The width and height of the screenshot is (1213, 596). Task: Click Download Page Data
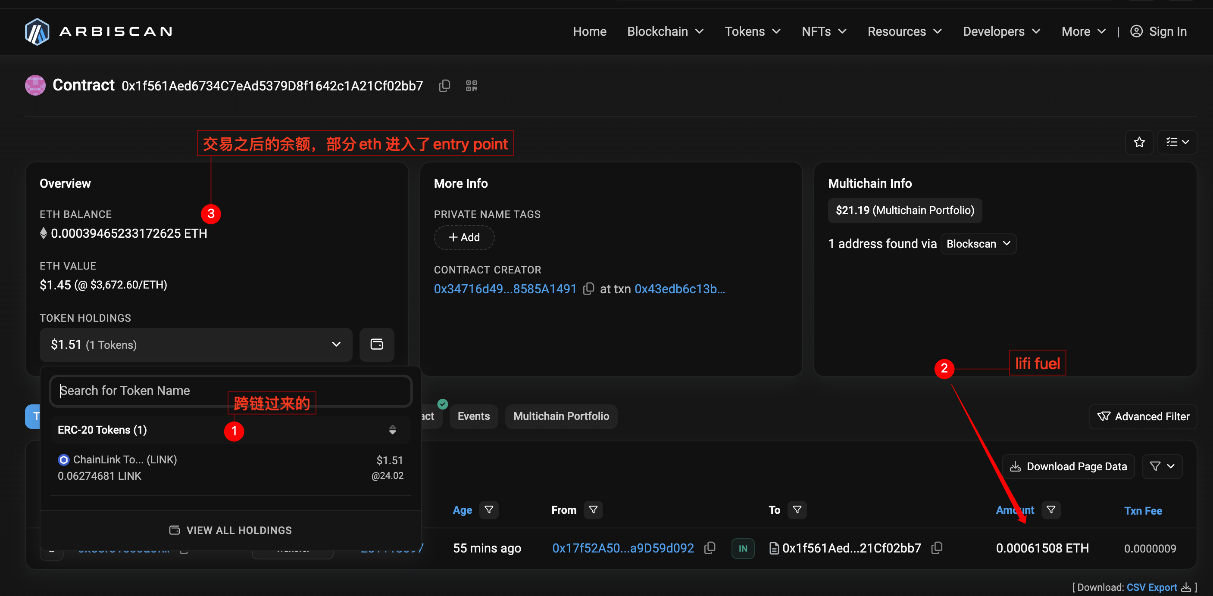pos(1069,466)
